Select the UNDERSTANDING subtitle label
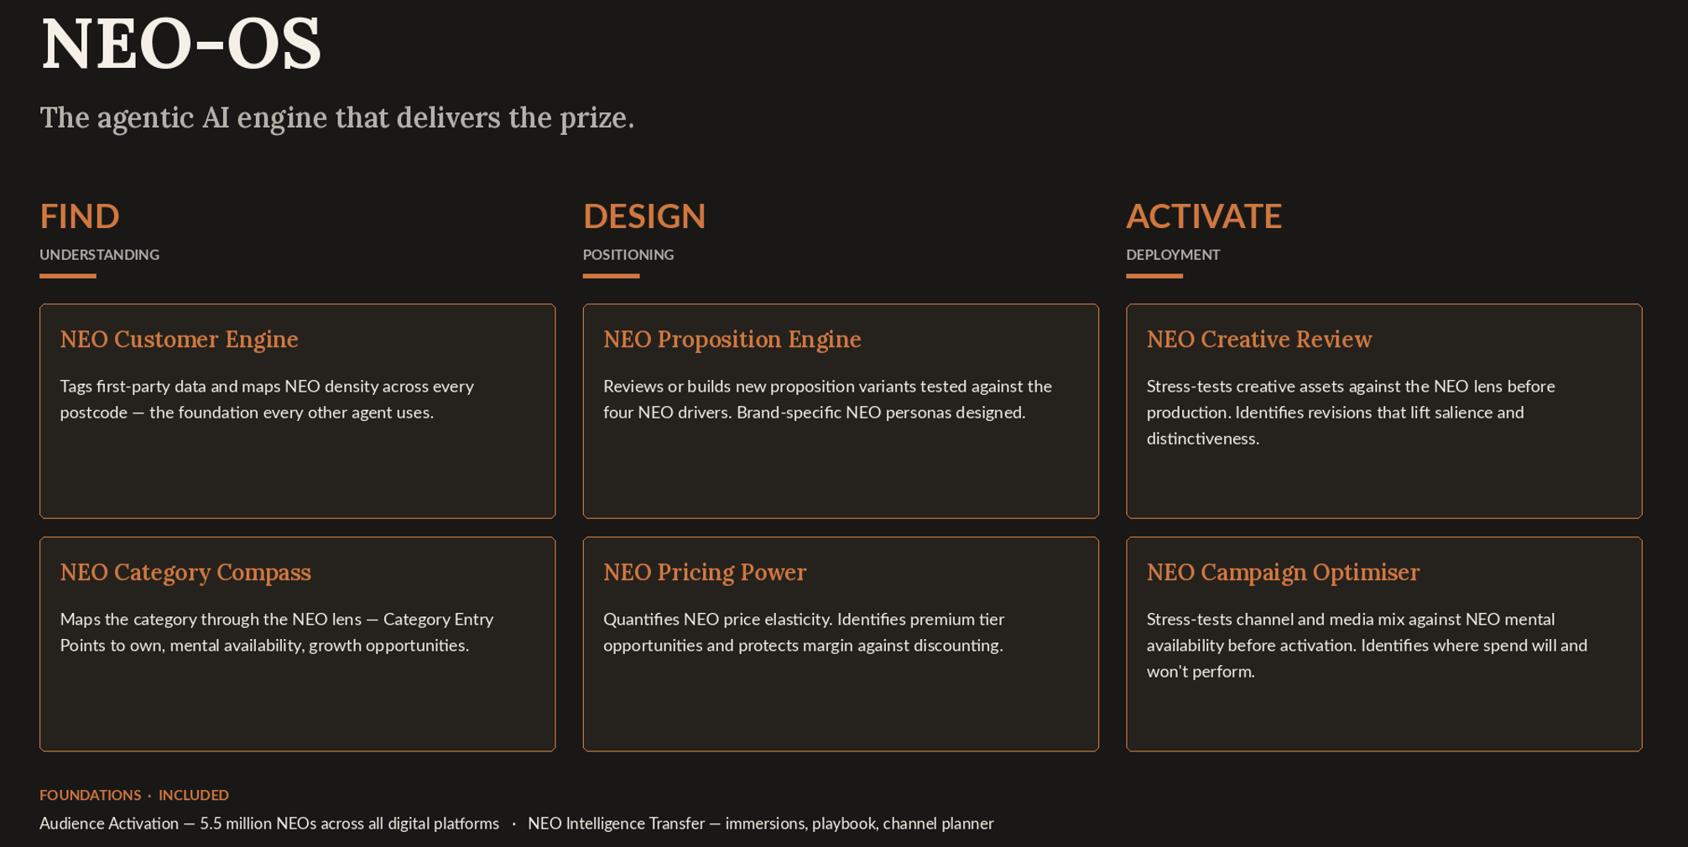This screenshot has width=1688, height=847. click(x=99, y=255)
